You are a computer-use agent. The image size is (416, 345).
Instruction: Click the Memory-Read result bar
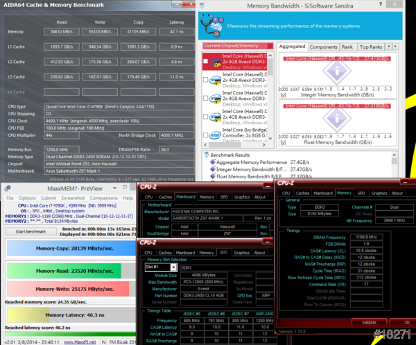click(x=64, y=271)
